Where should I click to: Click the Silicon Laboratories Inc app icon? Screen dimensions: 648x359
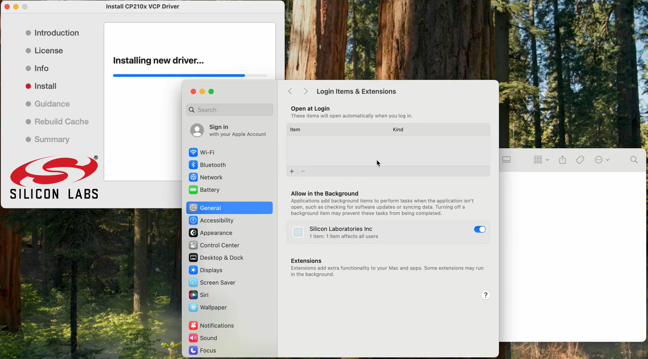[x=298, y=232]
